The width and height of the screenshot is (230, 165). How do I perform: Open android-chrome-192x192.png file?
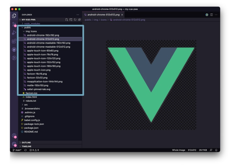click(50, 35)
